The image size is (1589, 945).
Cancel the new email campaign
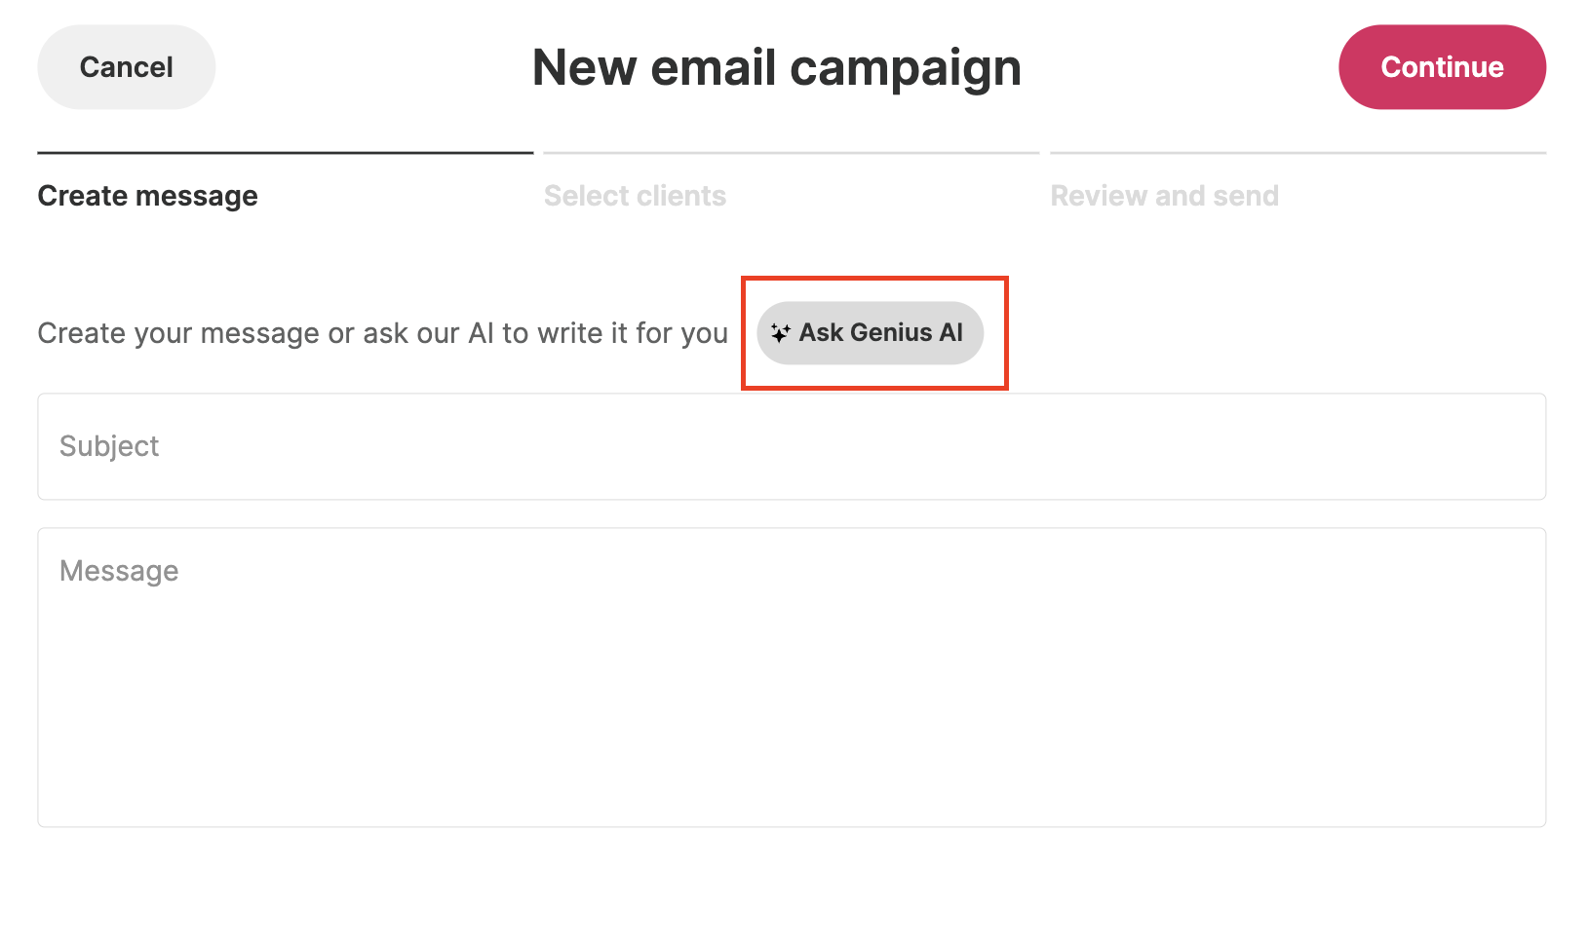coord(126,67)
